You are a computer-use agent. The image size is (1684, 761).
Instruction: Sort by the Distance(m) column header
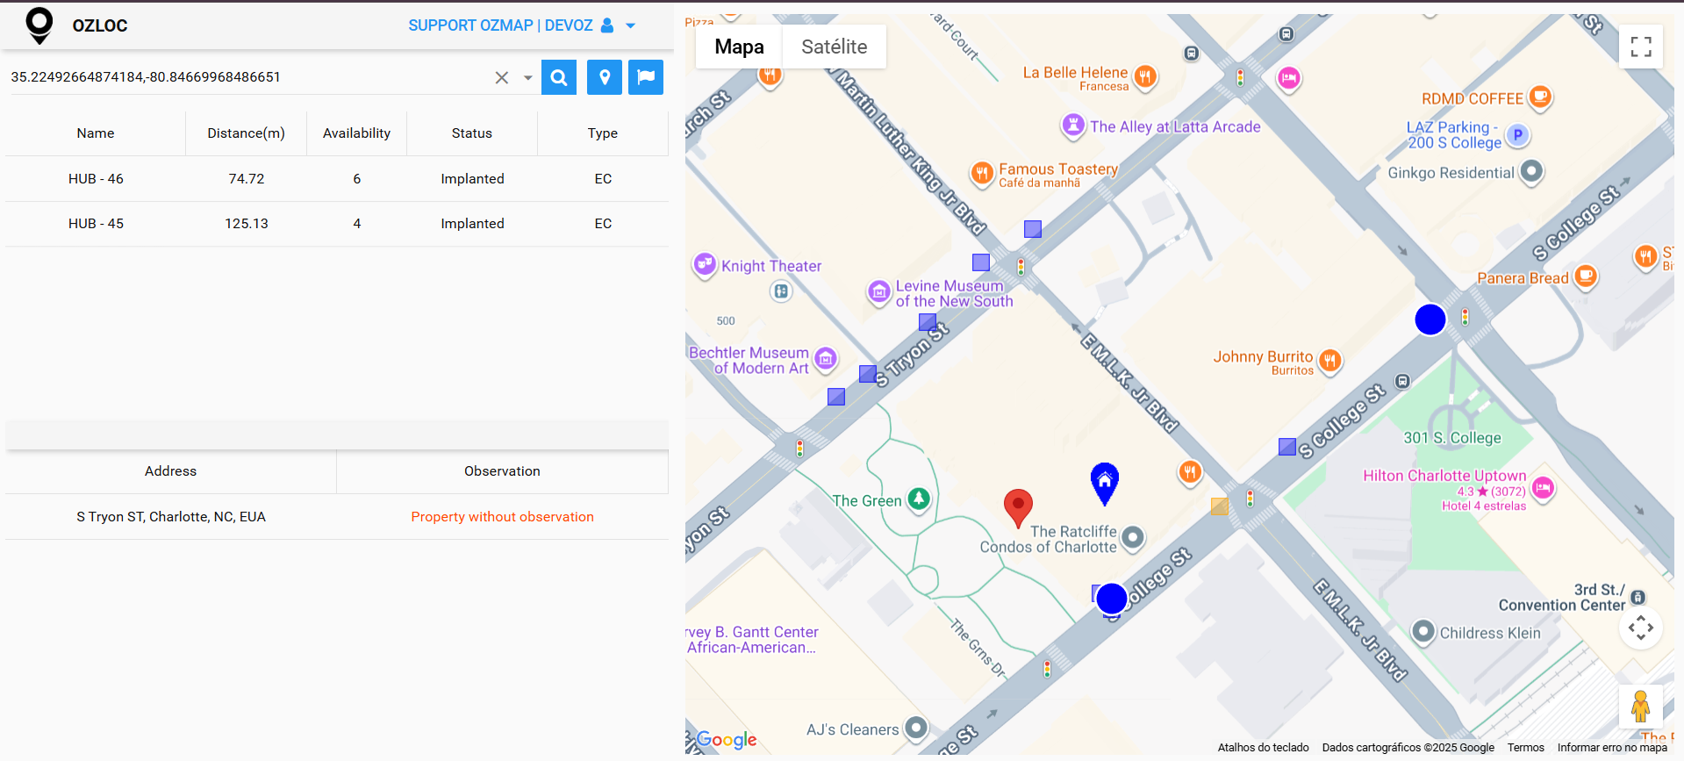click(x=247, y=133)
